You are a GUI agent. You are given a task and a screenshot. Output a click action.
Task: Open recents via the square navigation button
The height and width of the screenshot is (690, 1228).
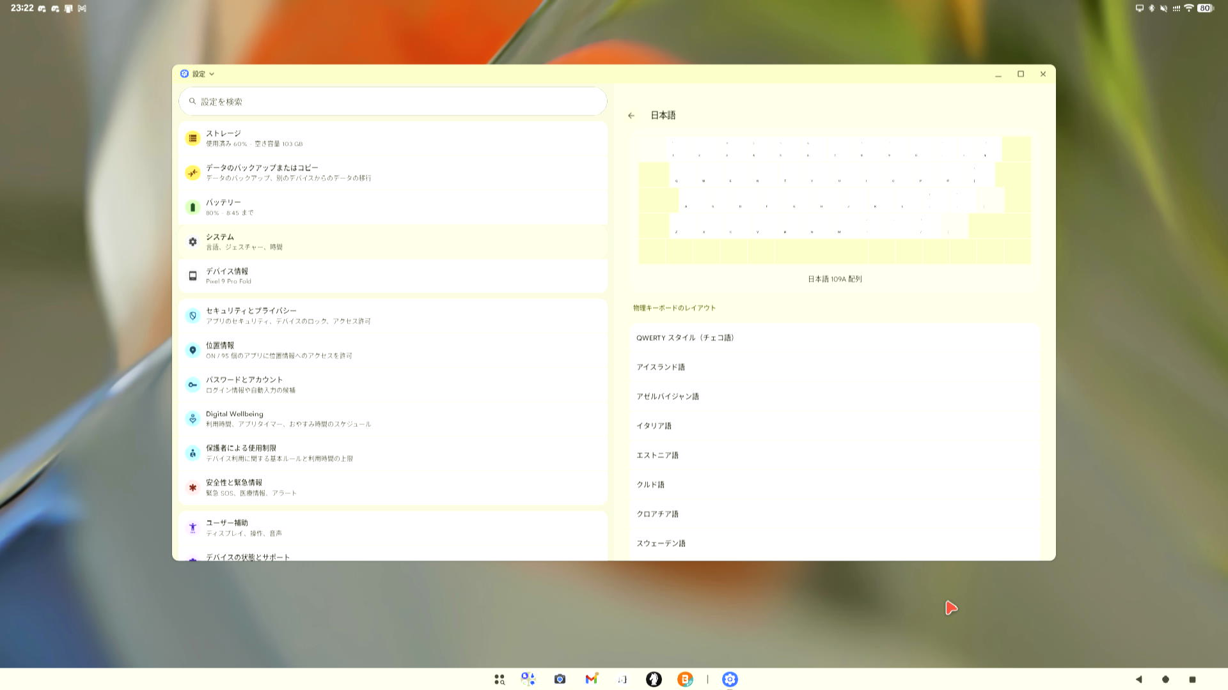tap(1192, 679)
